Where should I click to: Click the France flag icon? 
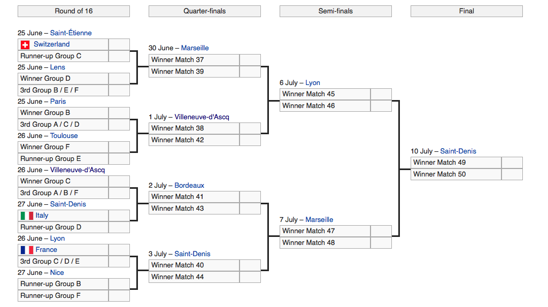pos(27,250)
